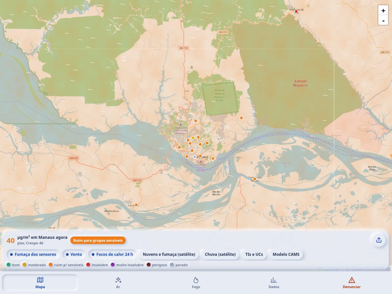Click the 'Exército Brasileiro' map label
The image size is (392, 294).
[x=301, y=83]
